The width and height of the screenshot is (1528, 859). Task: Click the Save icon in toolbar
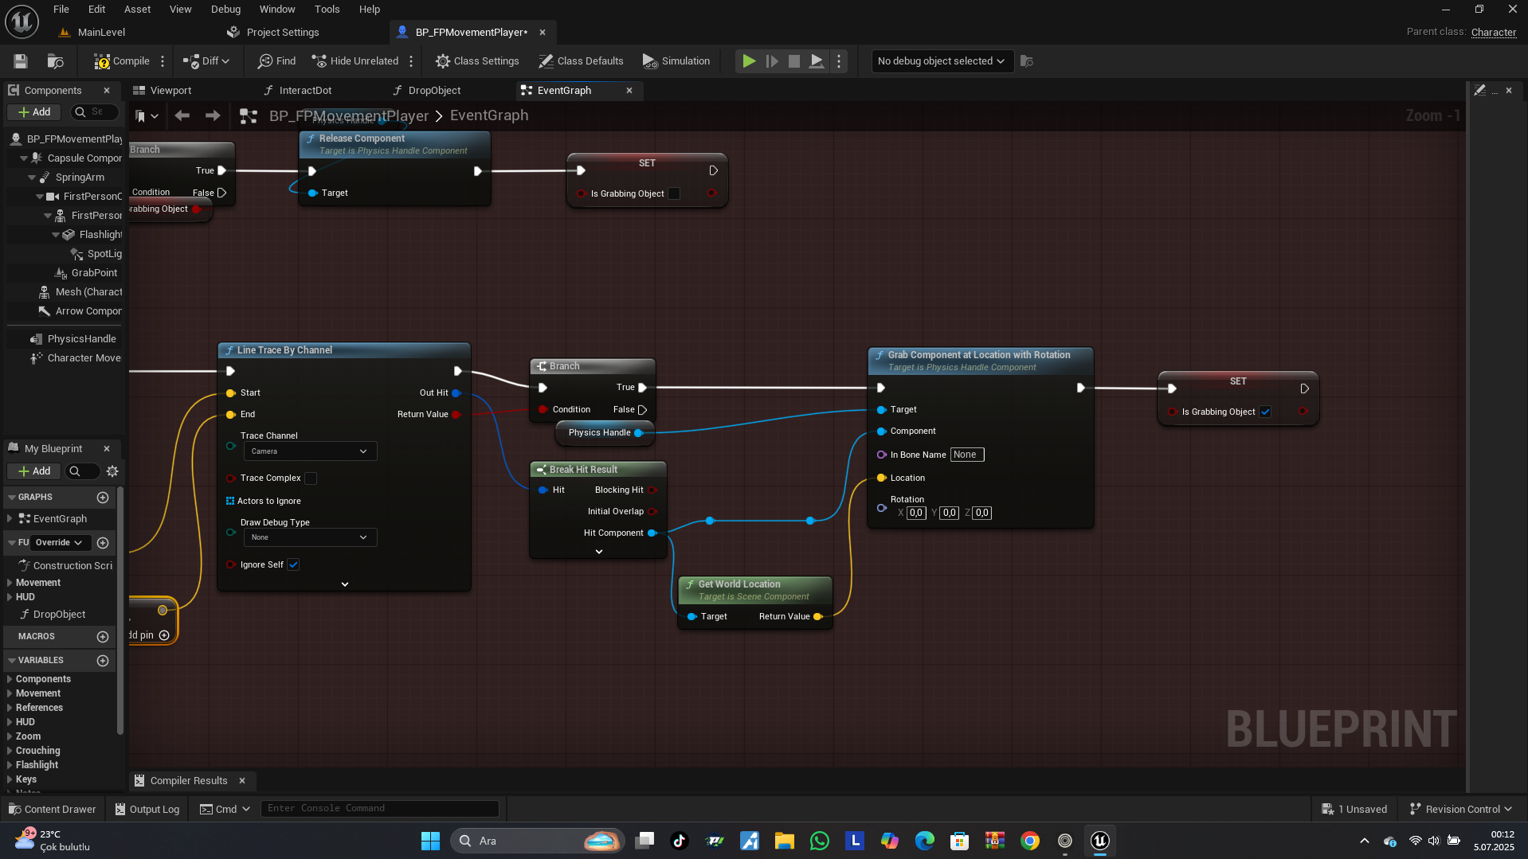click(21, 61)
